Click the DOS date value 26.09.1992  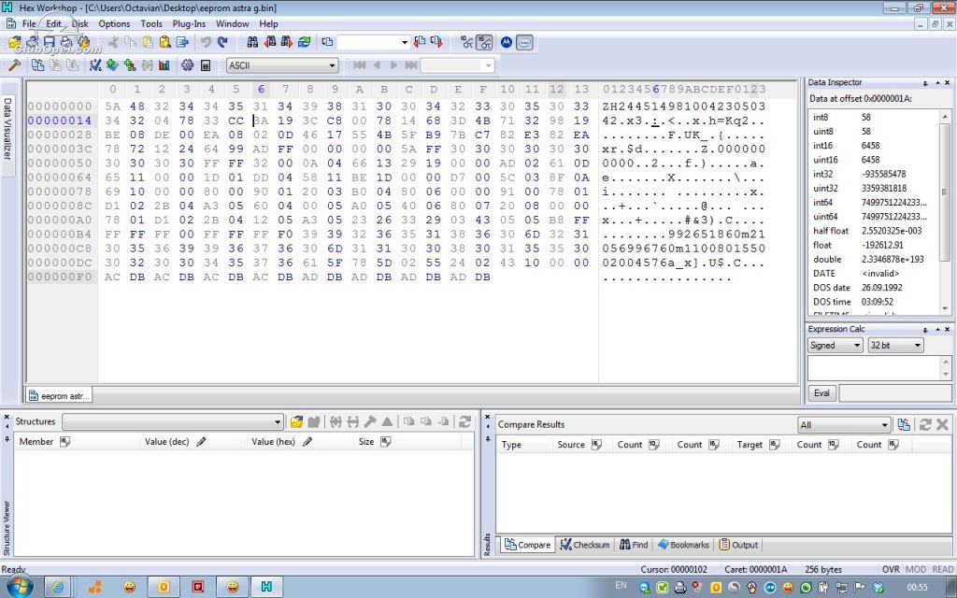coord(882,288)
